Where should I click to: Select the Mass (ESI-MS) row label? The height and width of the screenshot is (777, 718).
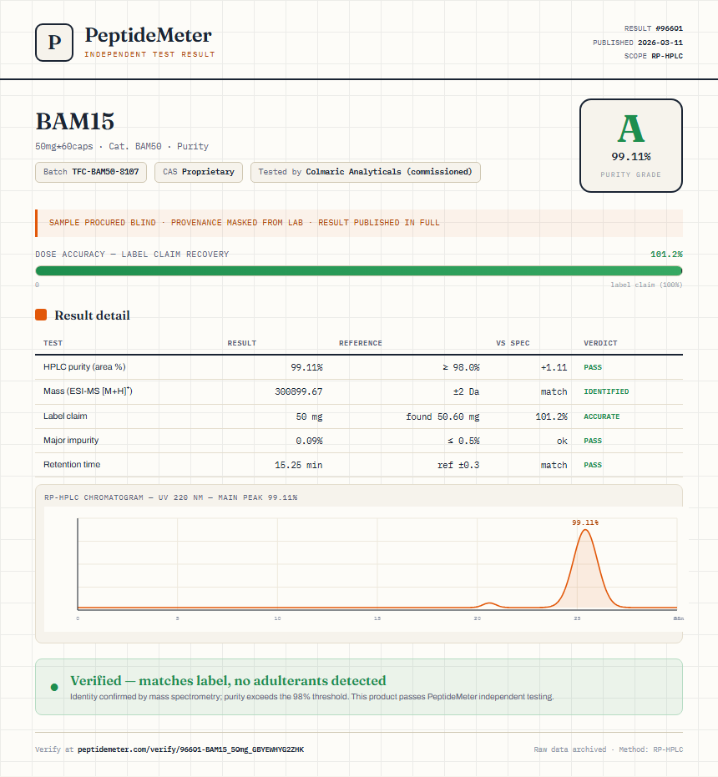tap(88, 391)
